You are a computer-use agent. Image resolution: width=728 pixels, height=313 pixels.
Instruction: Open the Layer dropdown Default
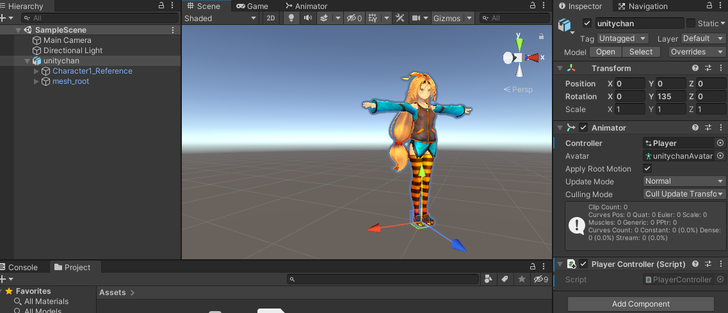703,38
